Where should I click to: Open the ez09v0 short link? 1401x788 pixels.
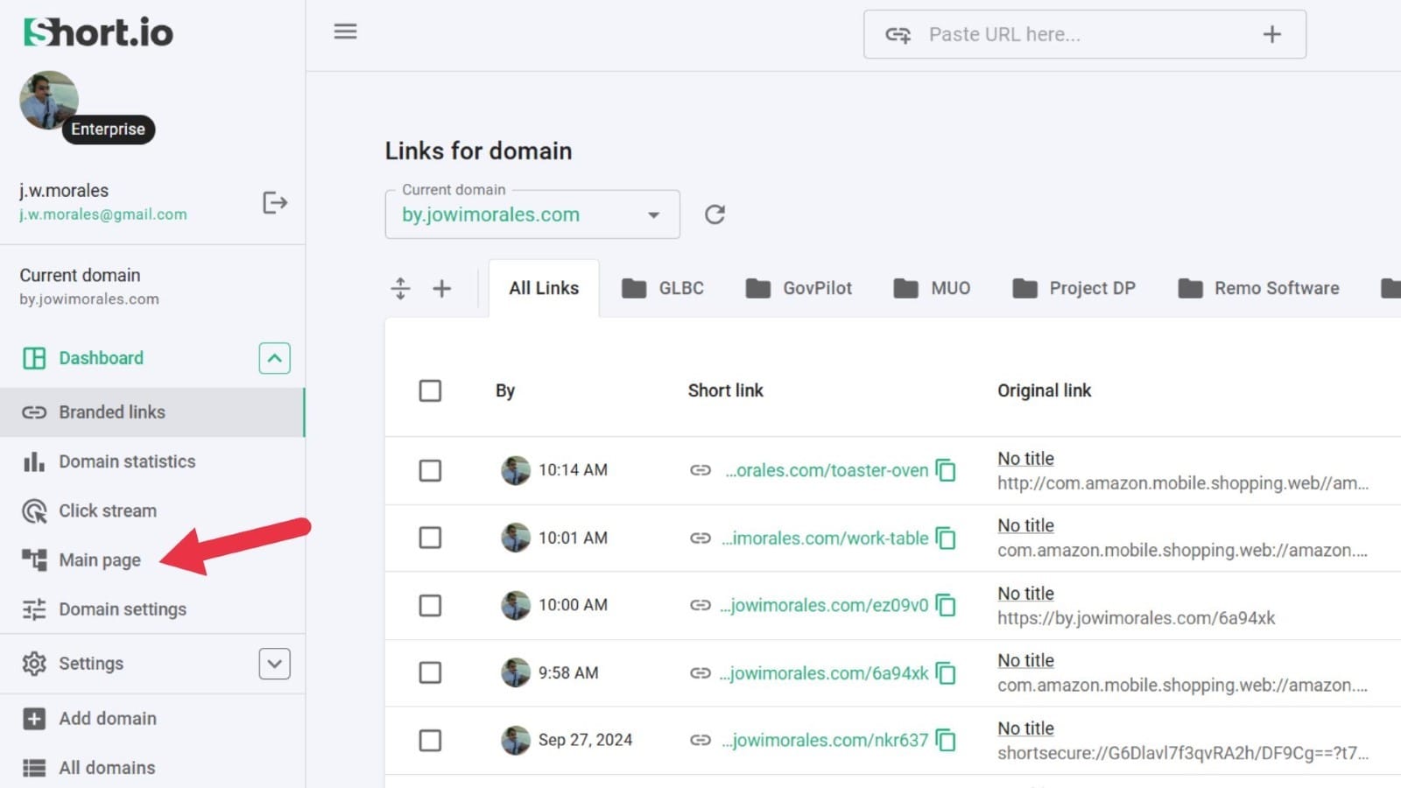click(x=824, y=605)
